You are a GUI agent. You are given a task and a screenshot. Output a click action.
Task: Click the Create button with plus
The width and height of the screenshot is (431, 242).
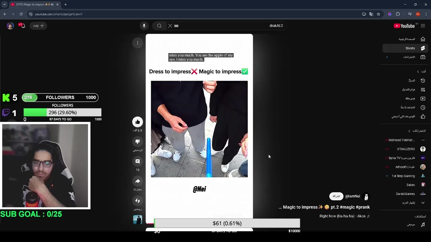click(x=38, y=26)
